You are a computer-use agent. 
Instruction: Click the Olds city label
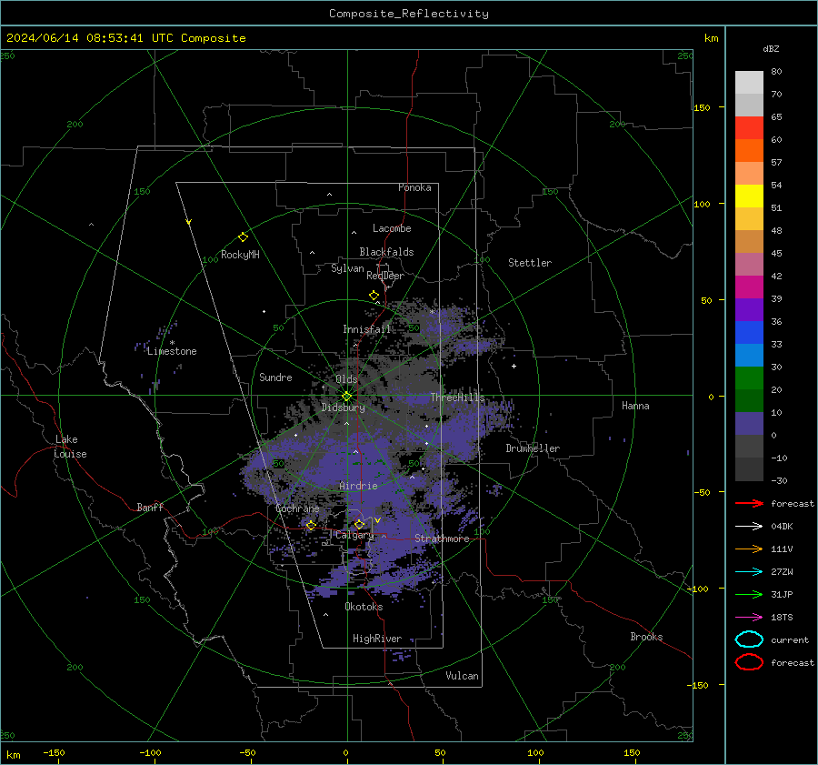click(x=346, y=379)
